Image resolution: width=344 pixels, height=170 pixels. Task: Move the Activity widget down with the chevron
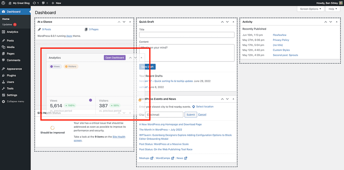click(x=331, y=22)
